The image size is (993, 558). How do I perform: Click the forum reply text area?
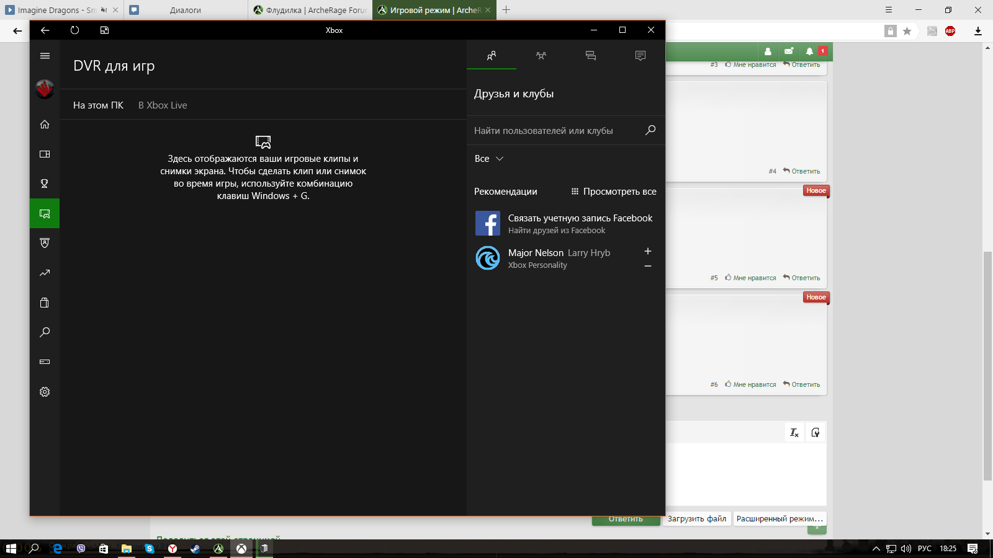coord(746,474)
